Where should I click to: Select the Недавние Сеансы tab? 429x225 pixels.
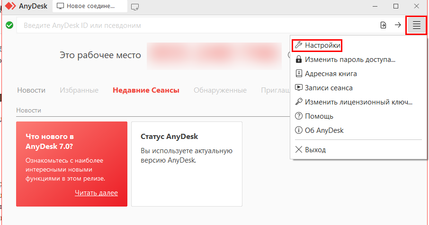pos(146,90)
